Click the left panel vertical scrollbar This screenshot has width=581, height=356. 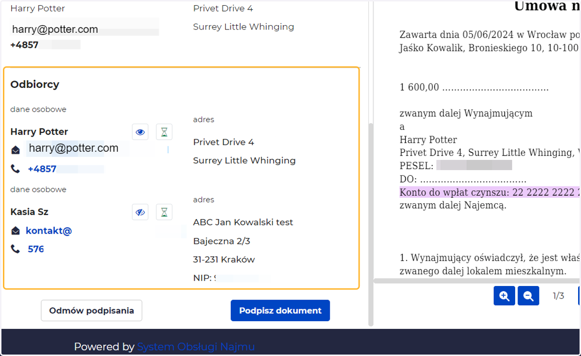pyautogui.click(x=371, y=224)
